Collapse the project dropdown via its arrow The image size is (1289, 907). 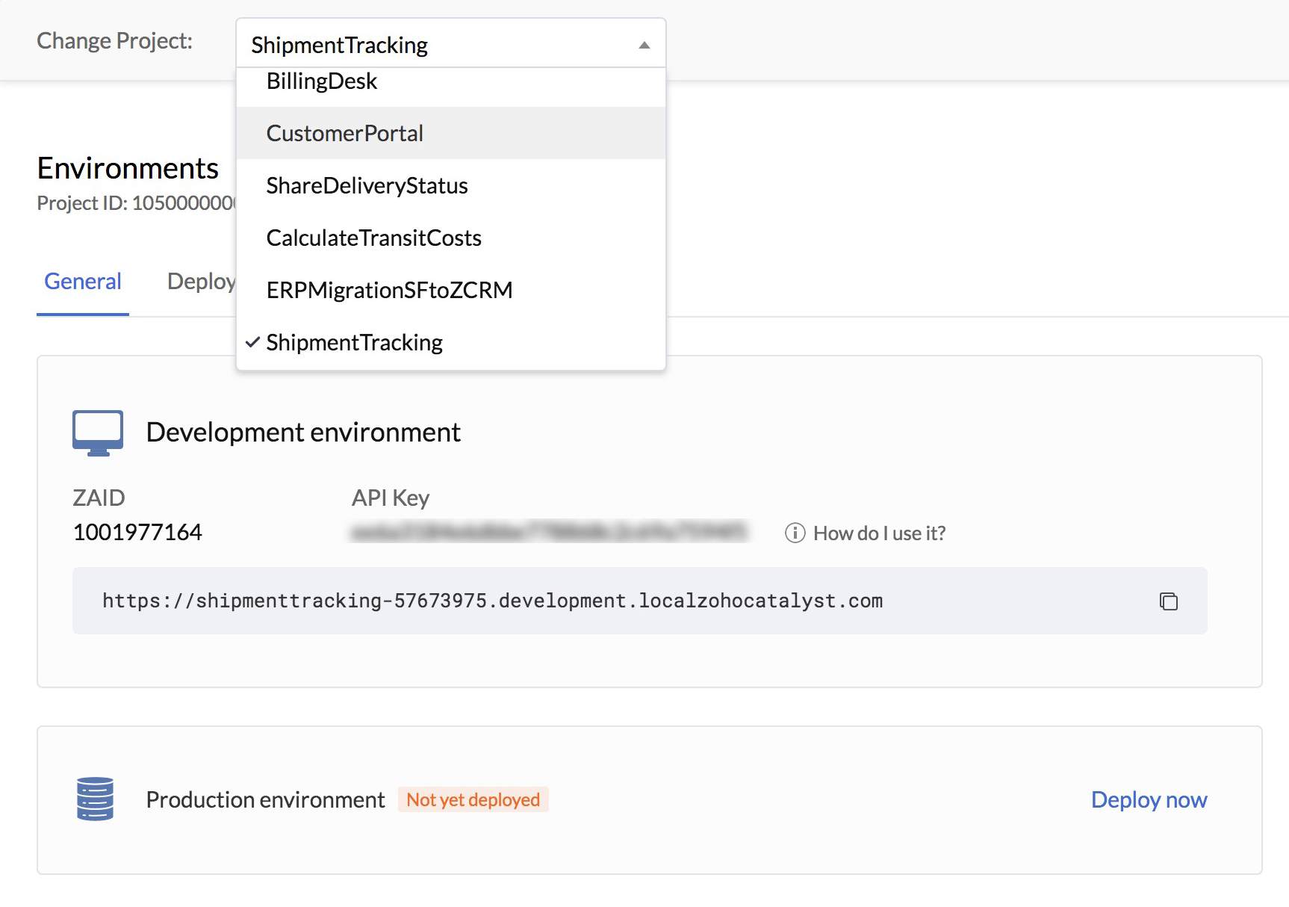[x=643, y=45]
